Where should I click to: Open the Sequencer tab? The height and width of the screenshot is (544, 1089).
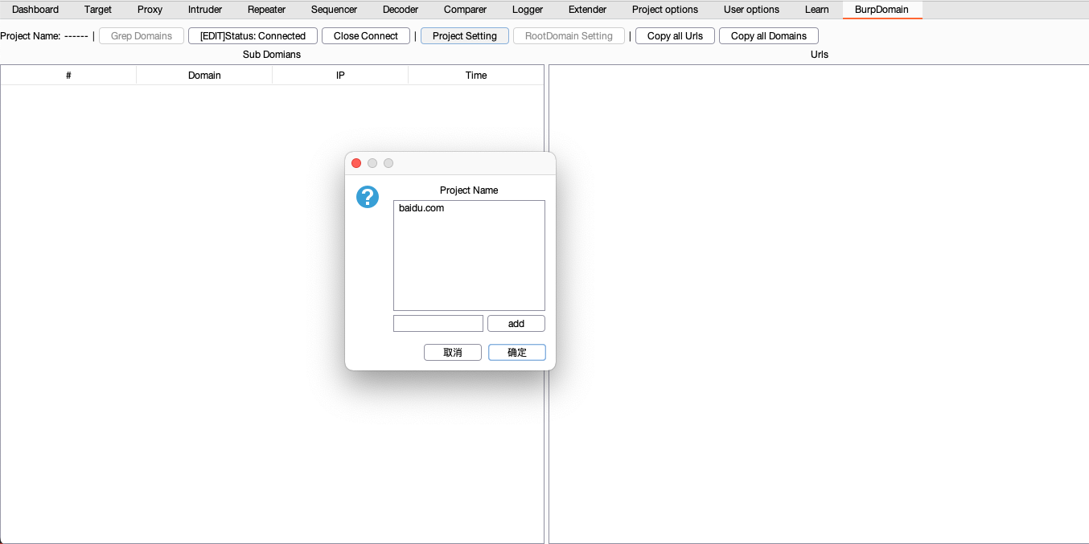[334, 10]
